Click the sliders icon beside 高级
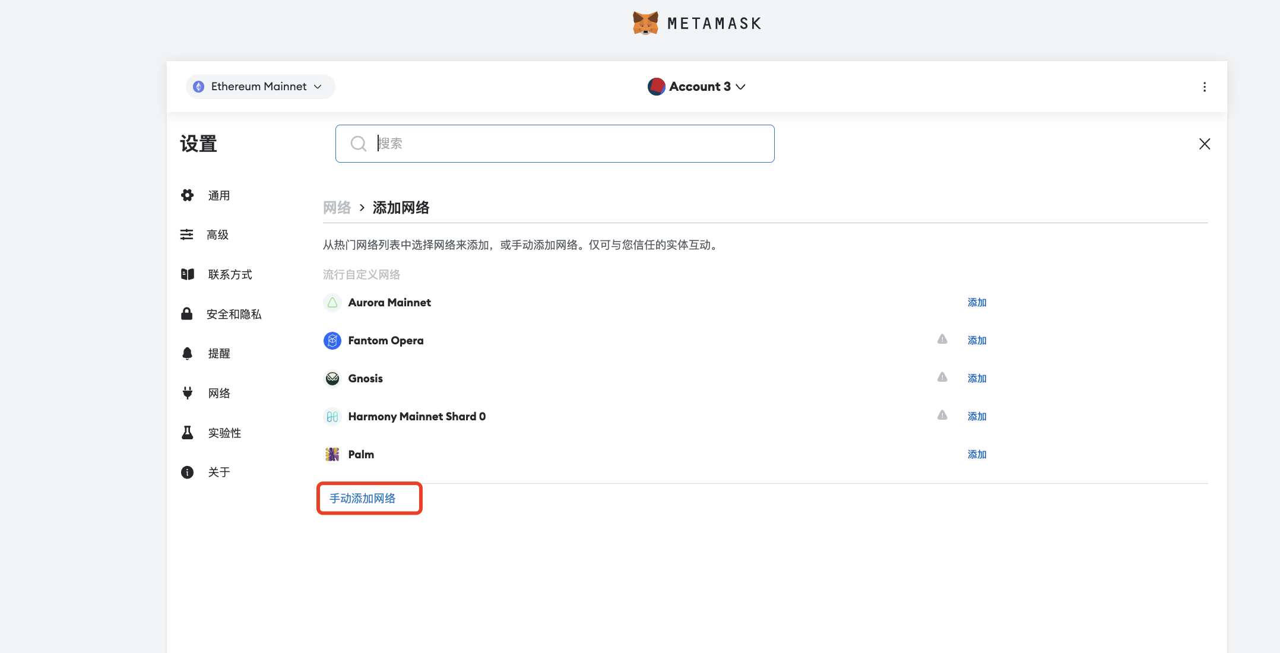 point(187,234)
